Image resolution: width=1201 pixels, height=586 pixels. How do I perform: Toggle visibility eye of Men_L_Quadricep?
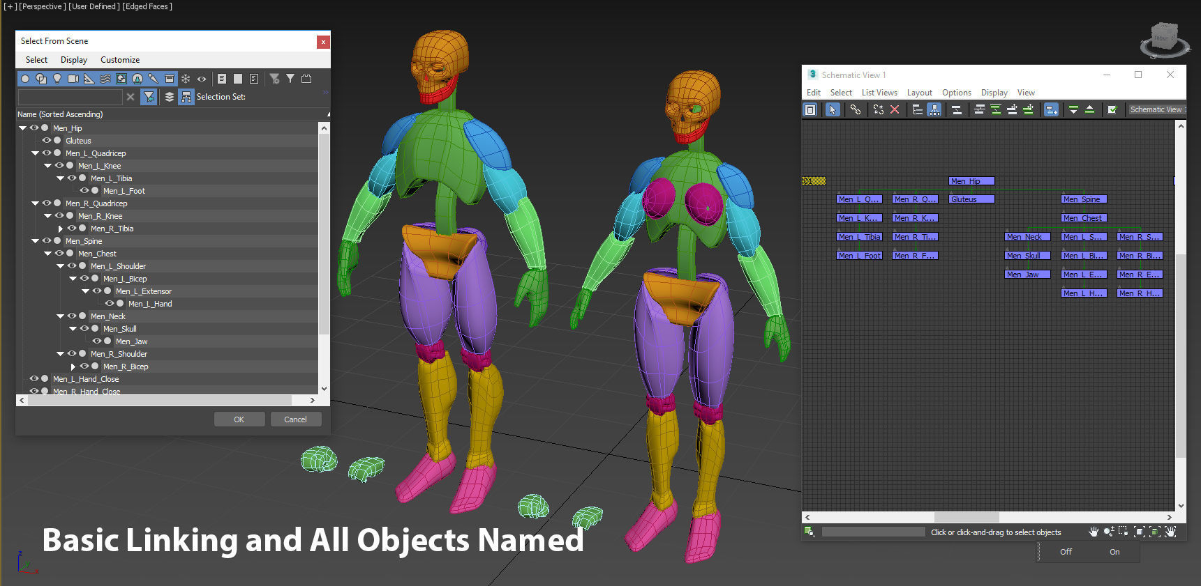point(46,153)
